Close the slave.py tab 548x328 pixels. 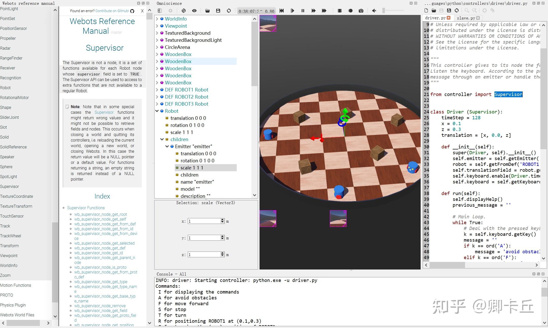478,18
